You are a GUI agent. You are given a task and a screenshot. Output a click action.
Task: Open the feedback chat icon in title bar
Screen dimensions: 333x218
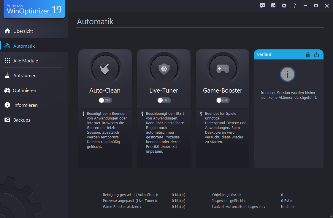pyautogui.click(x=262, y=6)
